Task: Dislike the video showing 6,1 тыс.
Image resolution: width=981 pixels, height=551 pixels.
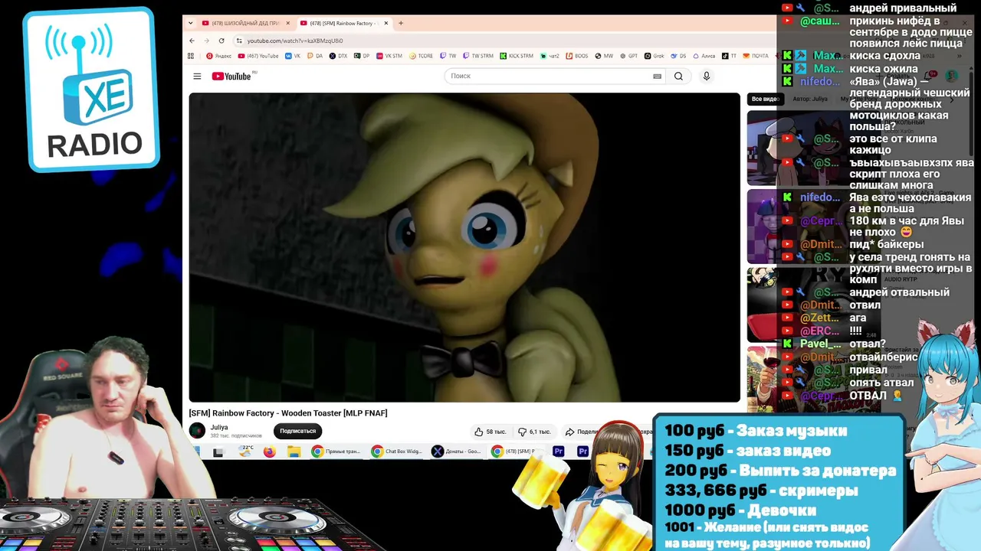Action: [534, 432]
